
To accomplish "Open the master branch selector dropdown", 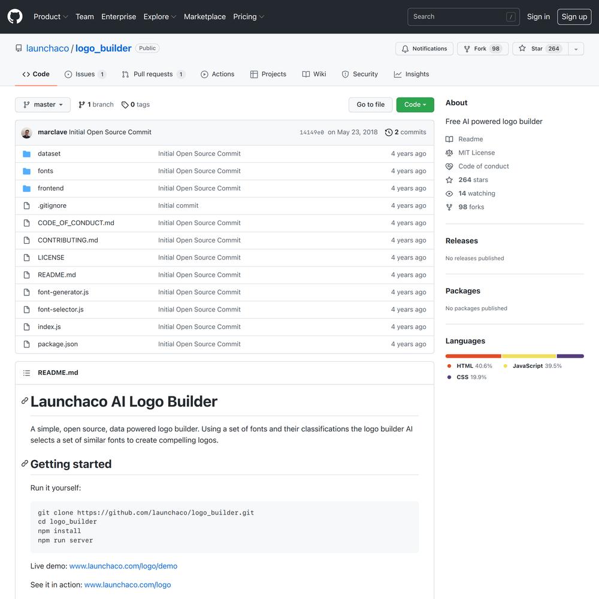I will click(x=43, y=105).
